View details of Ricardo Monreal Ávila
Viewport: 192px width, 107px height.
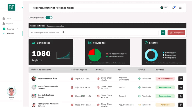click(x=181, y=79)
